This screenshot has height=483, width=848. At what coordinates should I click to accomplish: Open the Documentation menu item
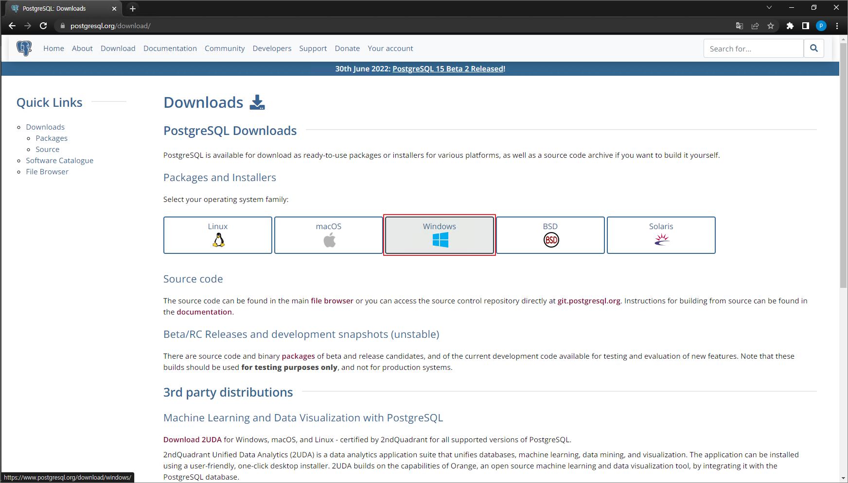pyautogui.click(x=170, y=48)
